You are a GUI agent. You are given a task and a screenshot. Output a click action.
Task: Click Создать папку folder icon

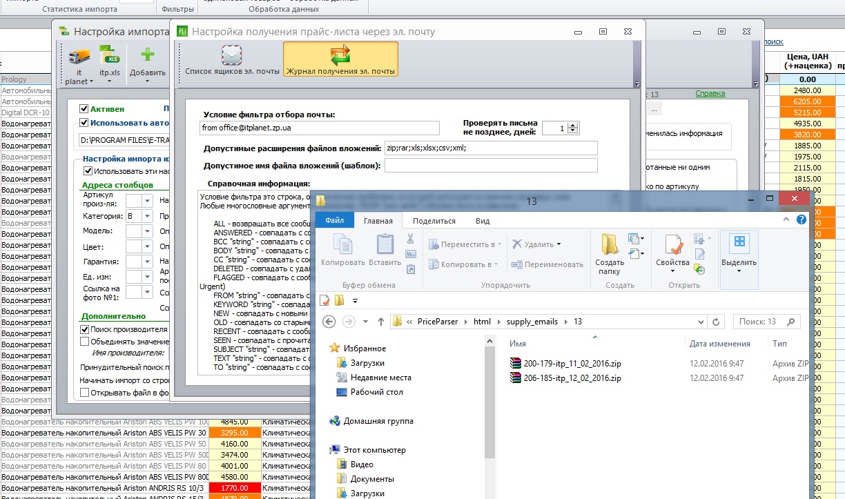pyautogui.click(x=610, y=244)
